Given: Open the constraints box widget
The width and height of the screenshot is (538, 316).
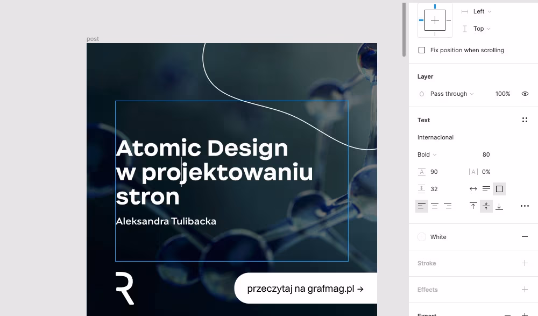Looking at the screenshot, I should [435, 20].
